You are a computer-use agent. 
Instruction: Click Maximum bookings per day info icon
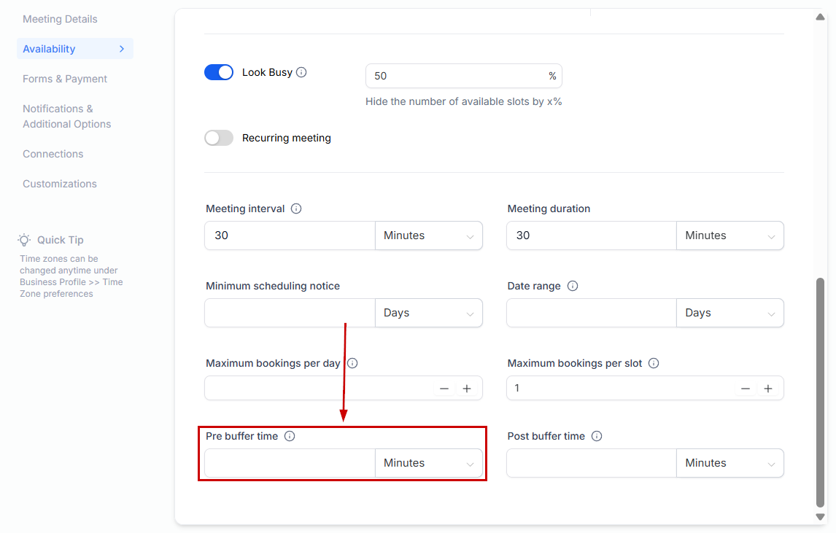(x=352, y=363)
